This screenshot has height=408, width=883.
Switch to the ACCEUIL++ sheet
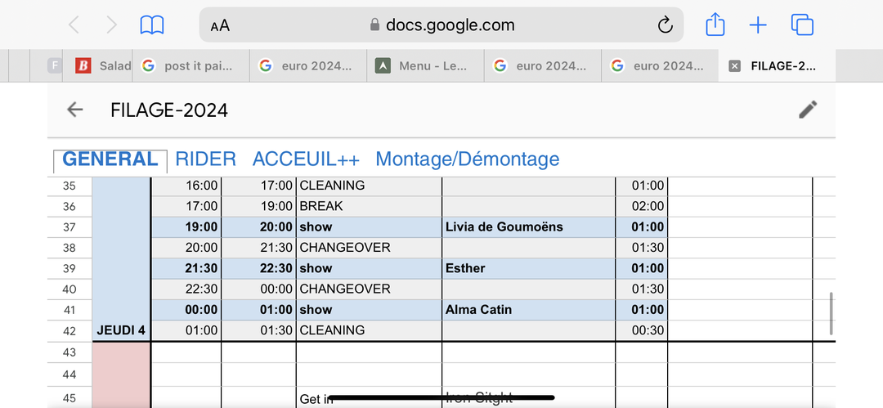click(305, 159)
